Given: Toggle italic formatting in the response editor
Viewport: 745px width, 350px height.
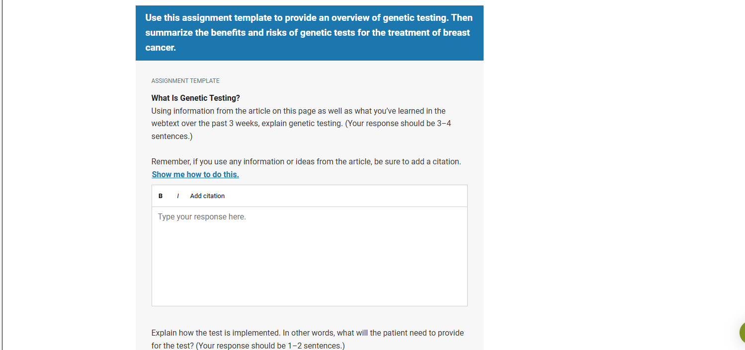Looking at the screenshot, I should pos(178,196).
